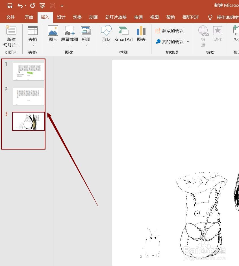Start slideshow from beginning icon
This screenshot has height=266, width=239.
point(42,6)
